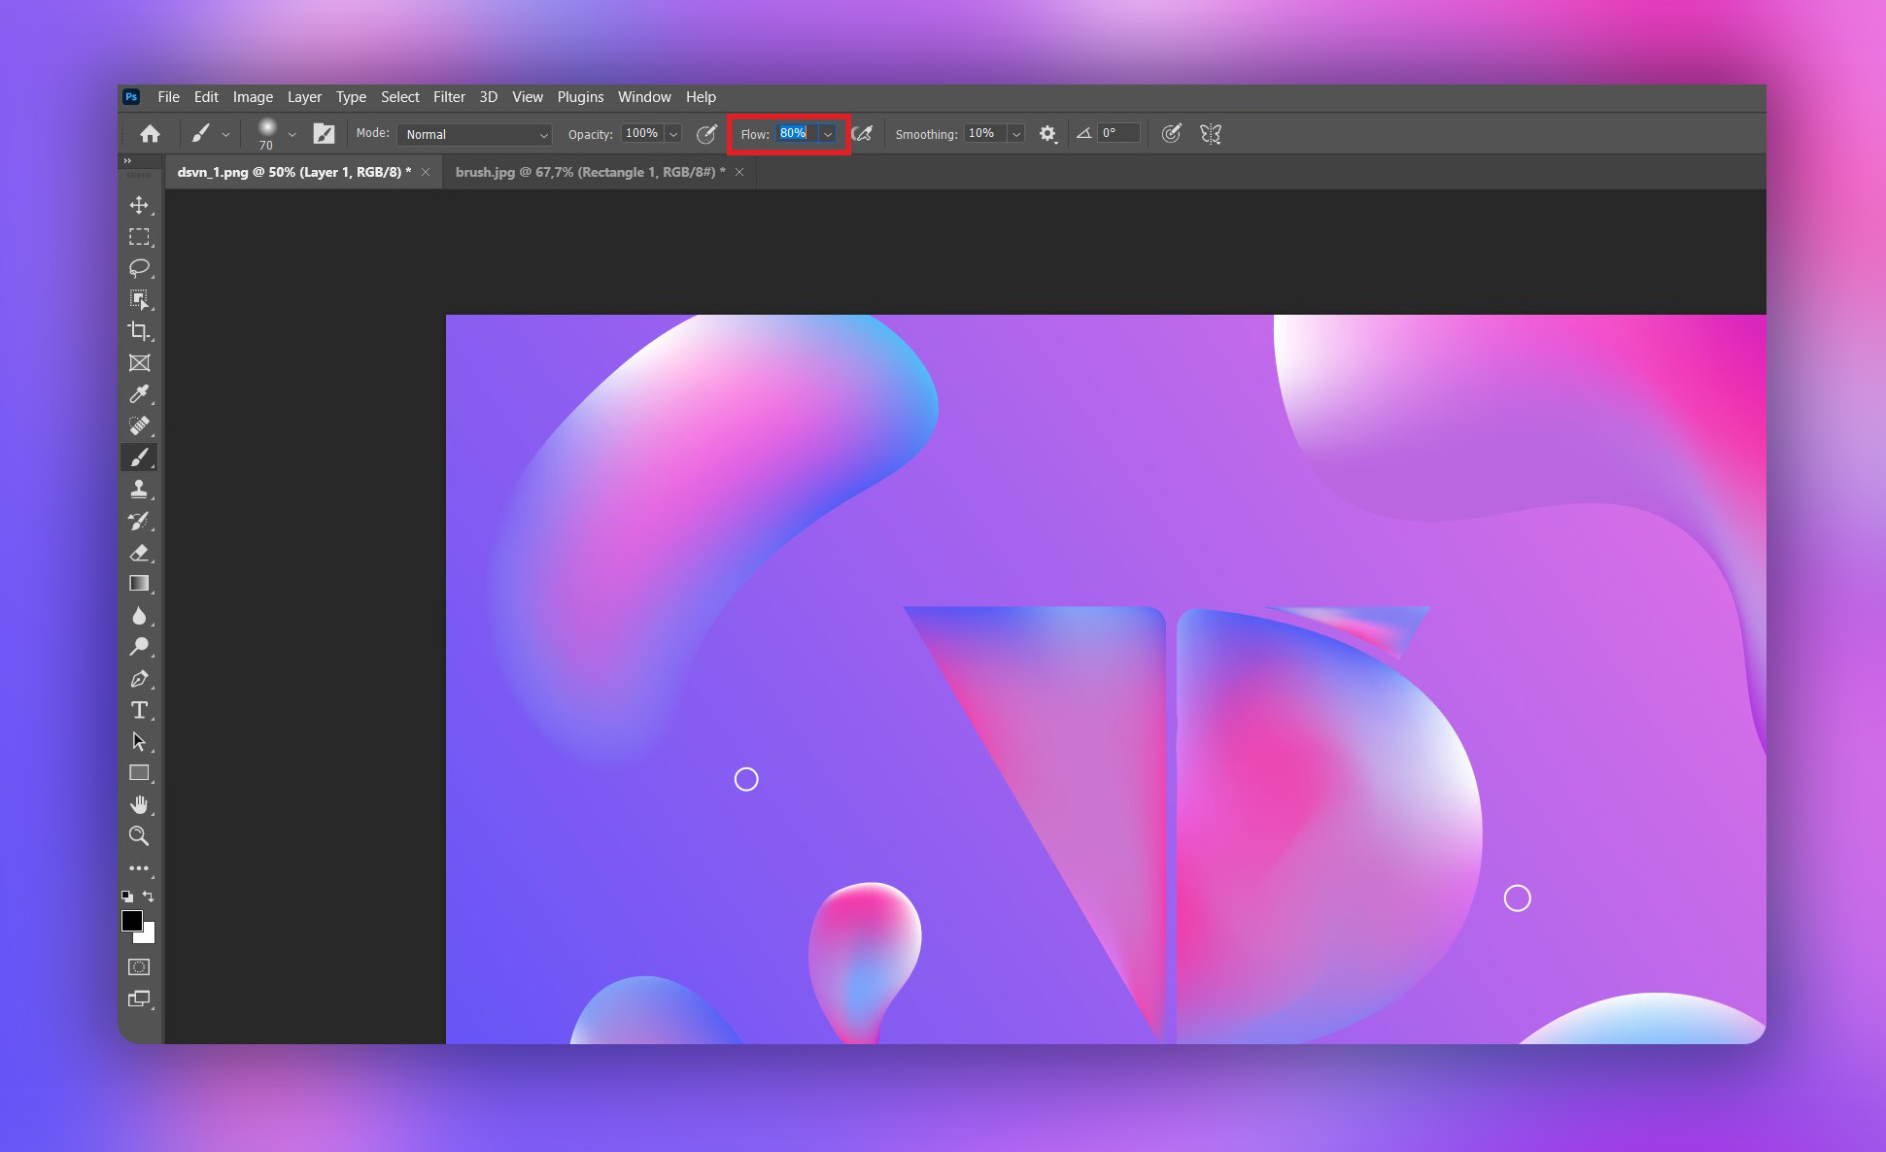Click the Flow value field showing 80%

point(797,133)
